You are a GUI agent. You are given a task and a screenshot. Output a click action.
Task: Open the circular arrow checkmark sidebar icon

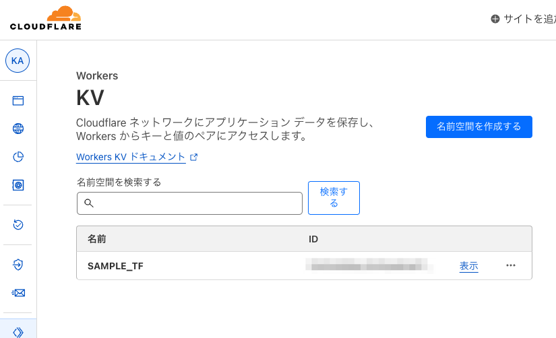coord(18,225)
